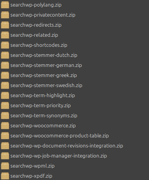This screenshot has height=180, width=149.
Task: Click the archive icon for searchwp-shortcodes.zip
Action: tap(5, 45)
